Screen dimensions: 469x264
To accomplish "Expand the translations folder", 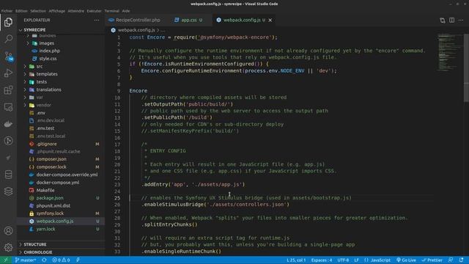I will click(x=48, y=89).
